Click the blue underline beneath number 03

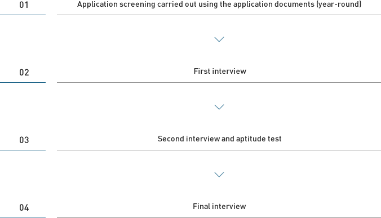pos(23,150)
